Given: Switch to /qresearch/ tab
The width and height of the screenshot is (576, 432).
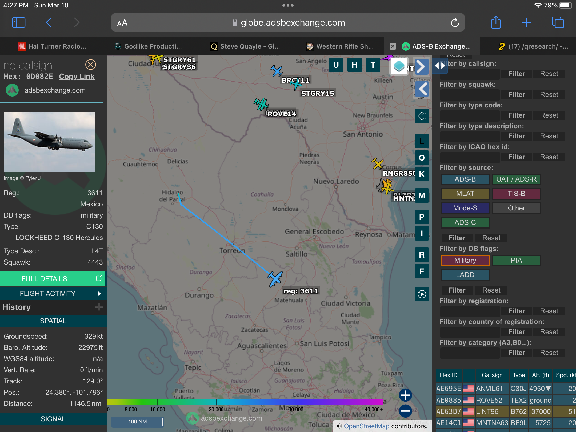Looking at the screenshot, I should [528, 46].
